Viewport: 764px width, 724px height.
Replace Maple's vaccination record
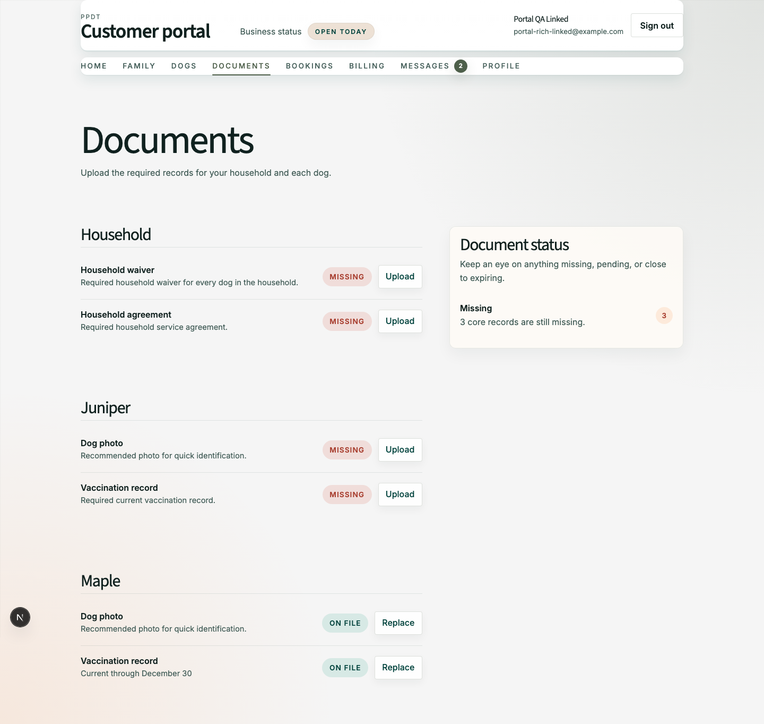point(398,668)
